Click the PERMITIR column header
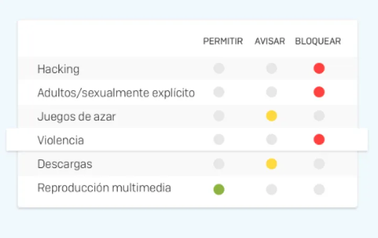 click(x=223, y=41)
